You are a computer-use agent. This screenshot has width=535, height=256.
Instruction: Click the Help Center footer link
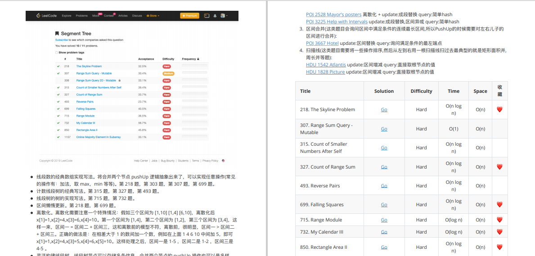click(141, 161)
